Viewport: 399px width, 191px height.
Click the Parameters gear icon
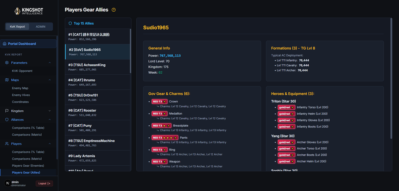click(x=7, y=63)
